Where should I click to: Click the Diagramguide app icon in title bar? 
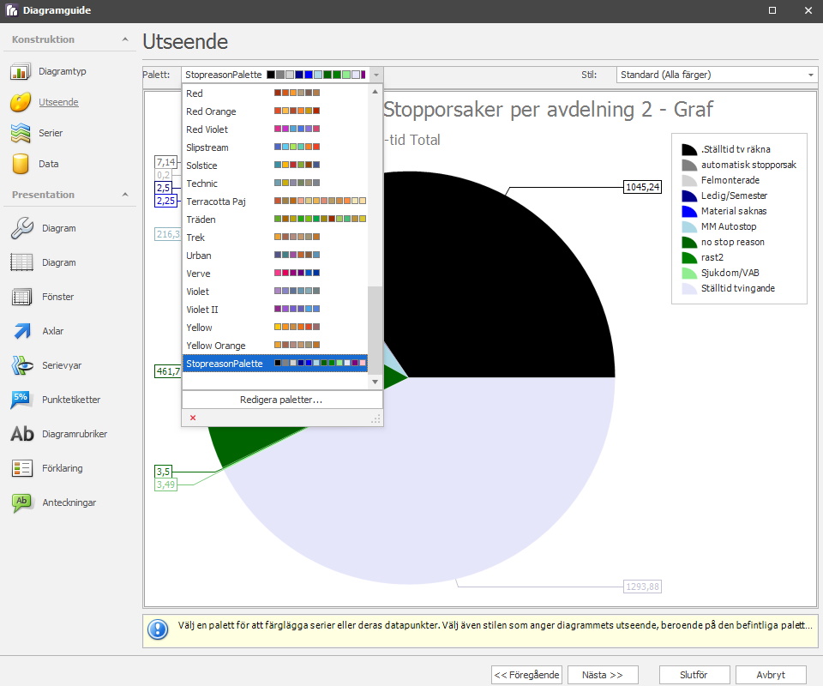point(11,10)
